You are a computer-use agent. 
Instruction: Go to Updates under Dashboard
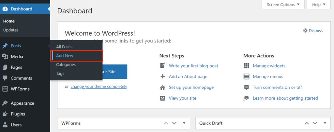11,30
